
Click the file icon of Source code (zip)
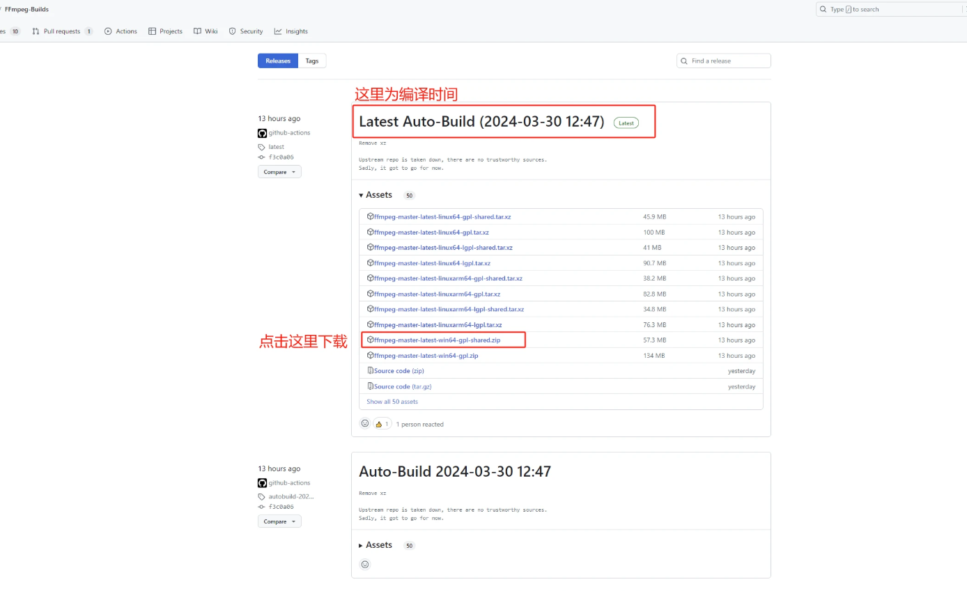coord(371,371)
